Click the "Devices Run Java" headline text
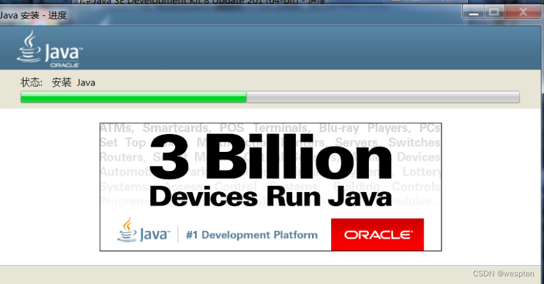 [x=270, y=197]
